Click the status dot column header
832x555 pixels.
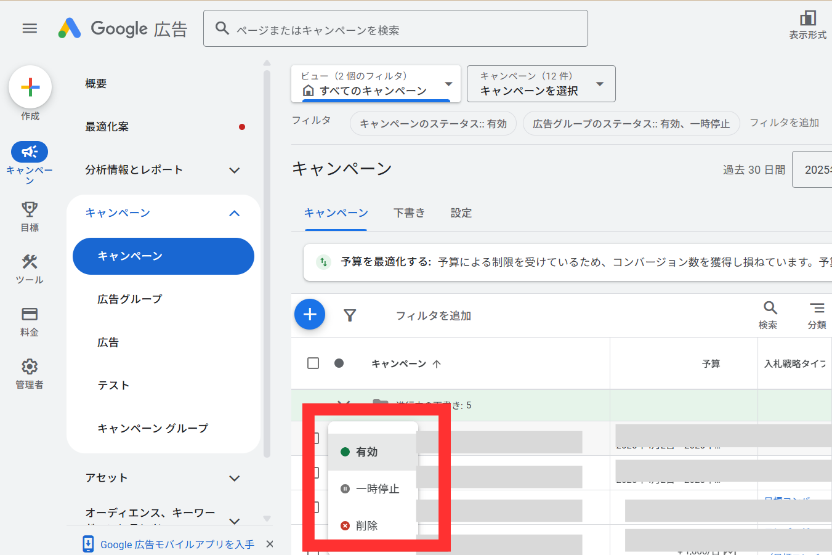tap(339, 363)
